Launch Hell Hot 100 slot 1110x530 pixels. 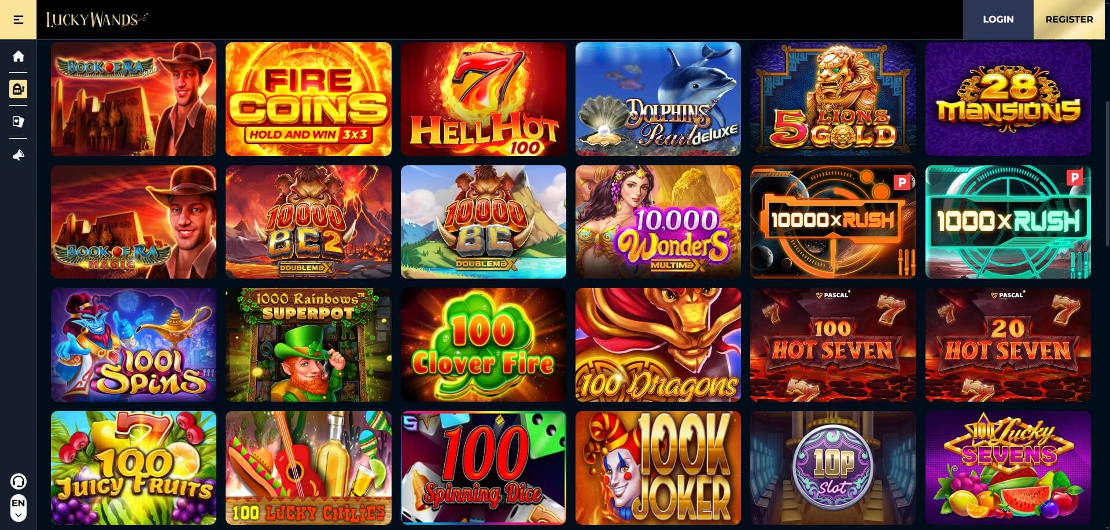(x=483, y=99)
